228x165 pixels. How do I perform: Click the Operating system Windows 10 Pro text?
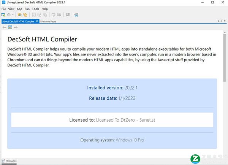[x=112, y=140]
